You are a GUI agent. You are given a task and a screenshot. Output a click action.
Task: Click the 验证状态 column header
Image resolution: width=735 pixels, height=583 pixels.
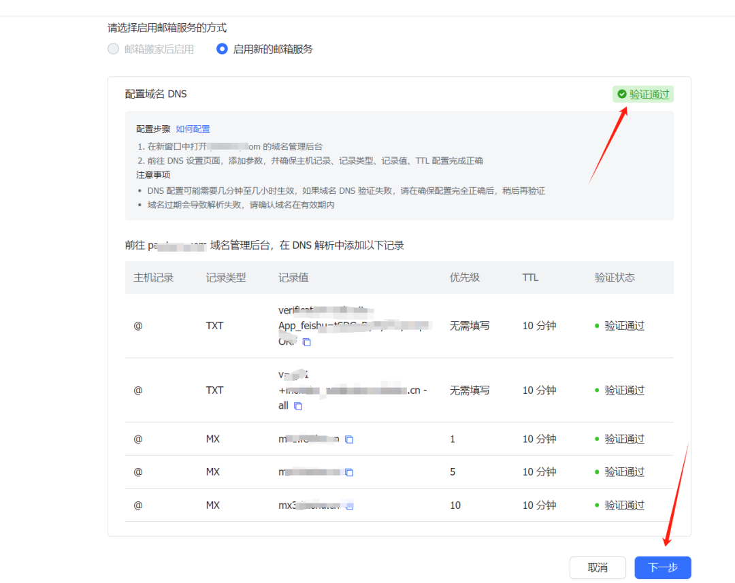(x=615, y=278)
